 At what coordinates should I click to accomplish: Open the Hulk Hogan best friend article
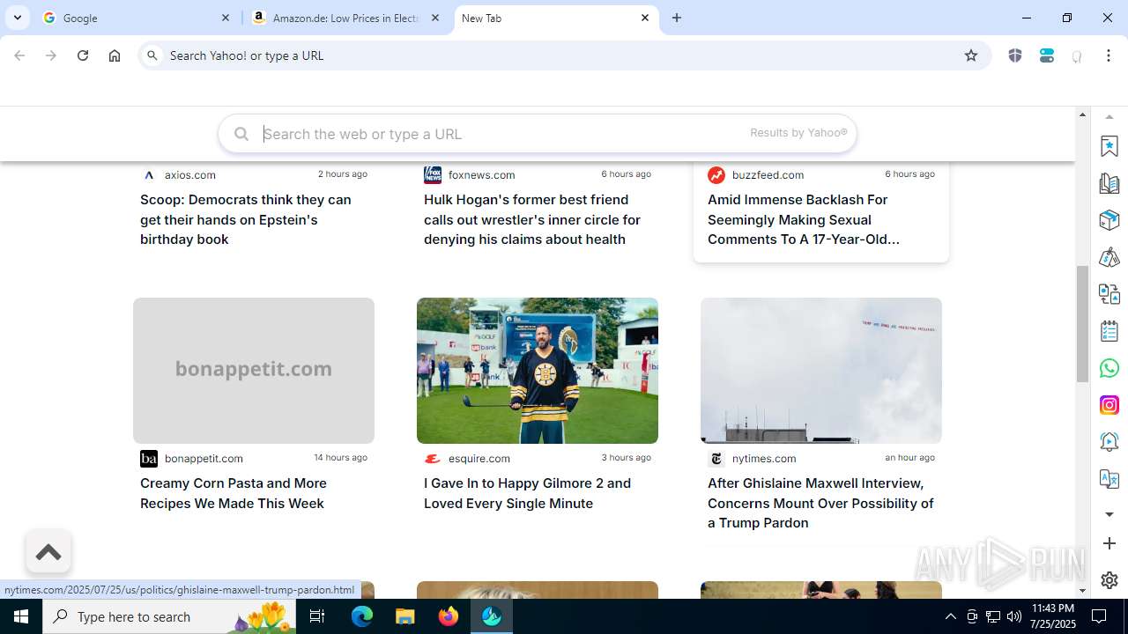click(x=532, y=219)
